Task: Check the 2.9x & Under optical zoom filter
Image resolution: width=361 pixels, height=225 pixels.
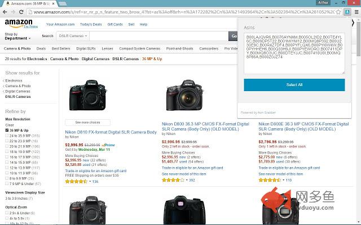Action: tap(7, 213)
